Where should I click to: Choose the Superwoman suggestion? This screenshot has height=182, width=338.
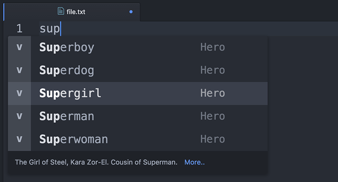click(138, 139)
